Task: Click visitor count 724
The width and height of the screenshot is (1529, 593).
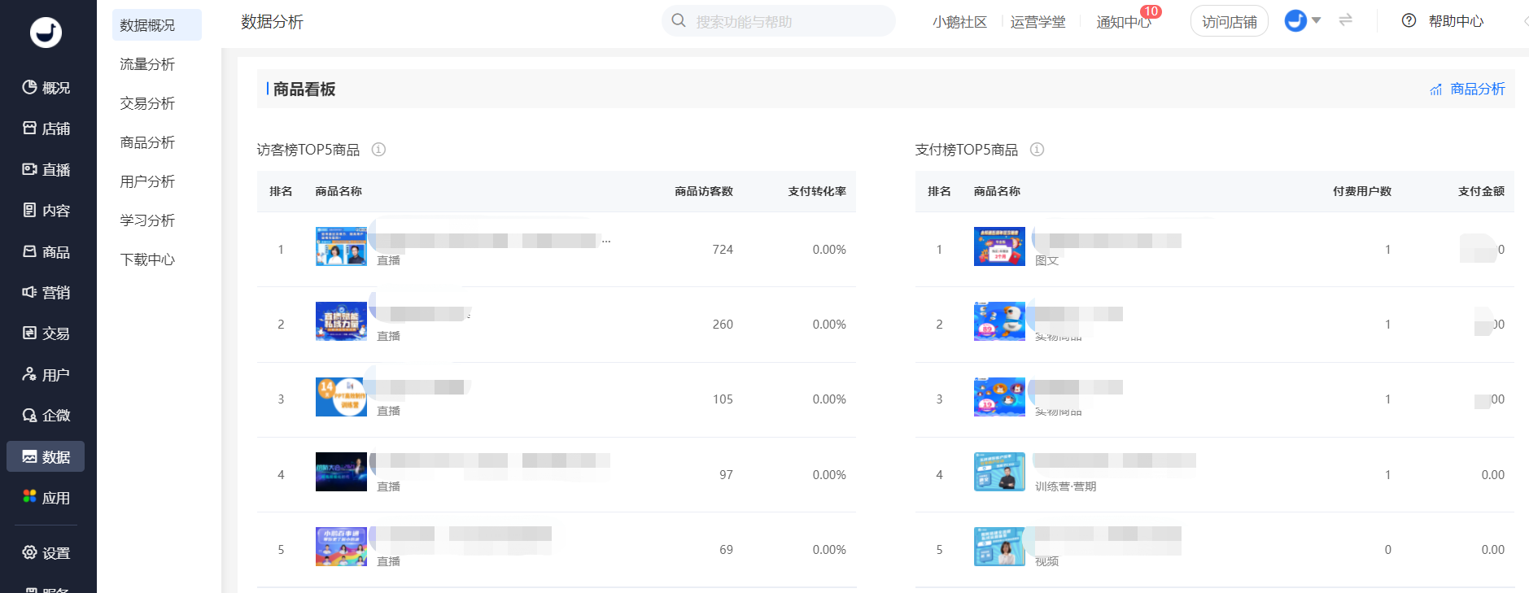Action: click(723, 250)
